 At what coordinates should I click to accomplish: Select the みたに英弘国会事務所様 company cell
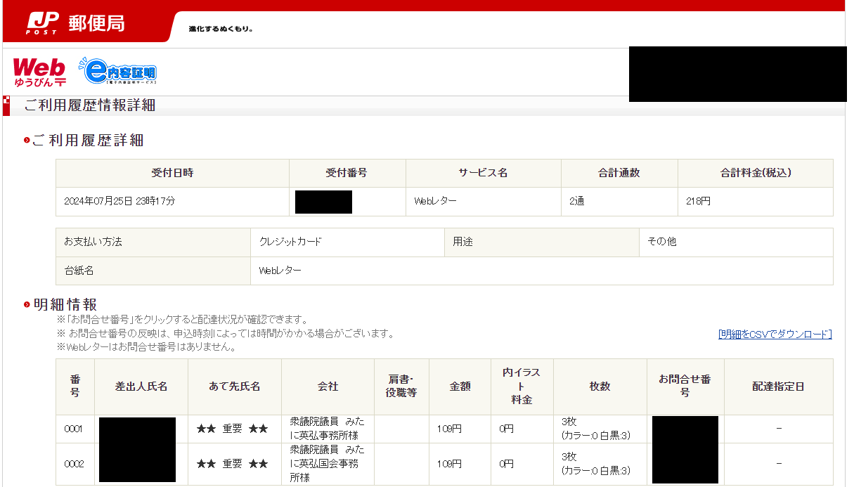(x=327, y=464)
